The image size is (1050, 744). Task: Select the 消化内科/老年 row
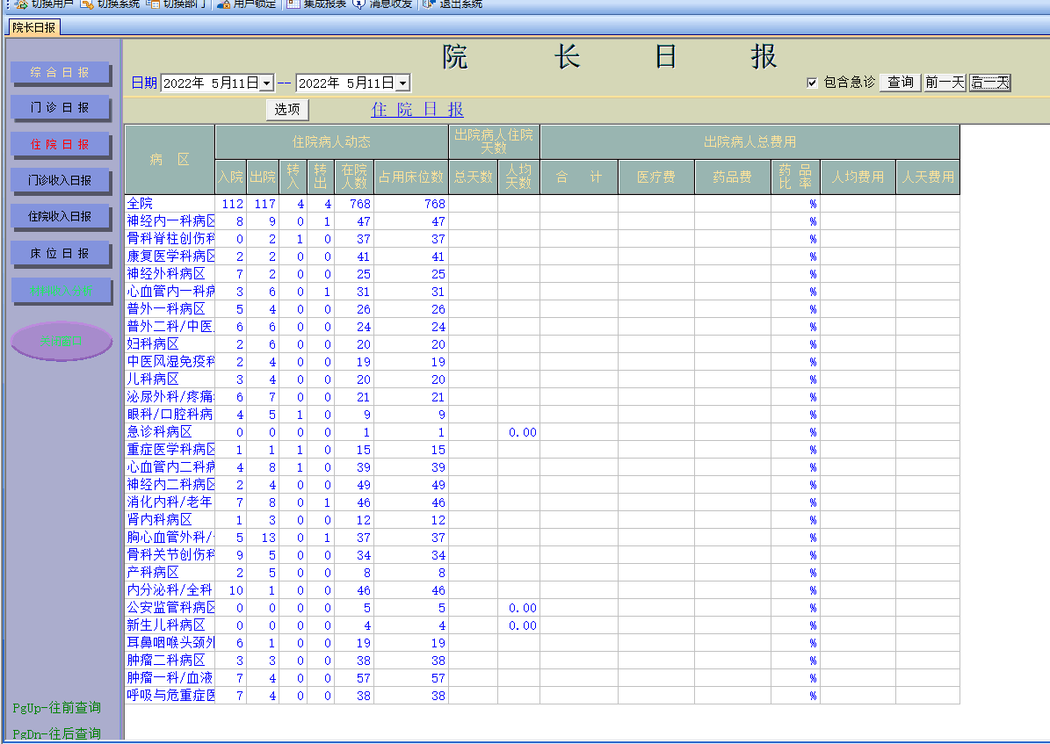(542, 502)
